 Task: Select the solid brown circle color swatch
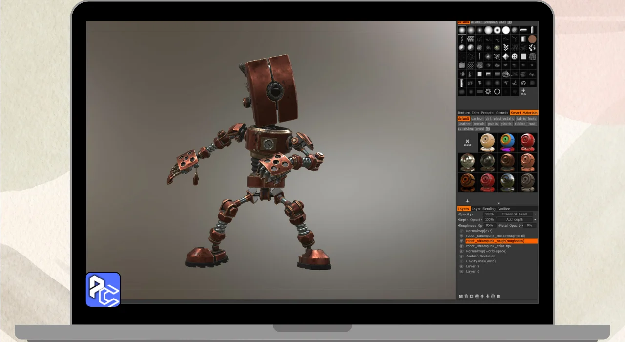click(532, 39)
